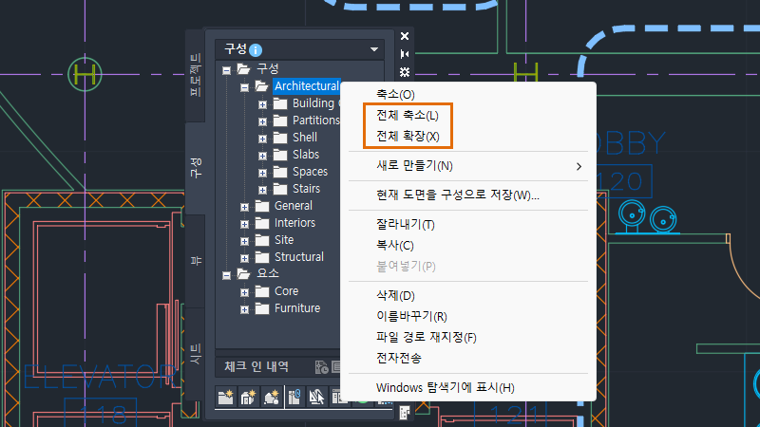760x427 pixels.
Task: Expand the Stairs folder
Action: click(262, 190)
